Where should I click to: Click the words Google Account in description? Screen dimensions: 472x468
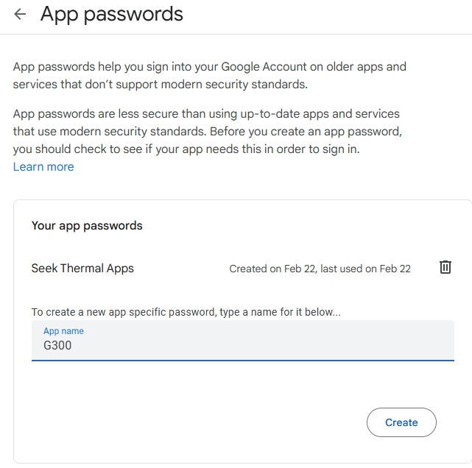[x=264, y=67]
